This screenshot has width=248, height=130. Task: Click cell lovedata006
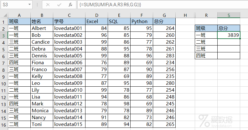coord(69,63)
